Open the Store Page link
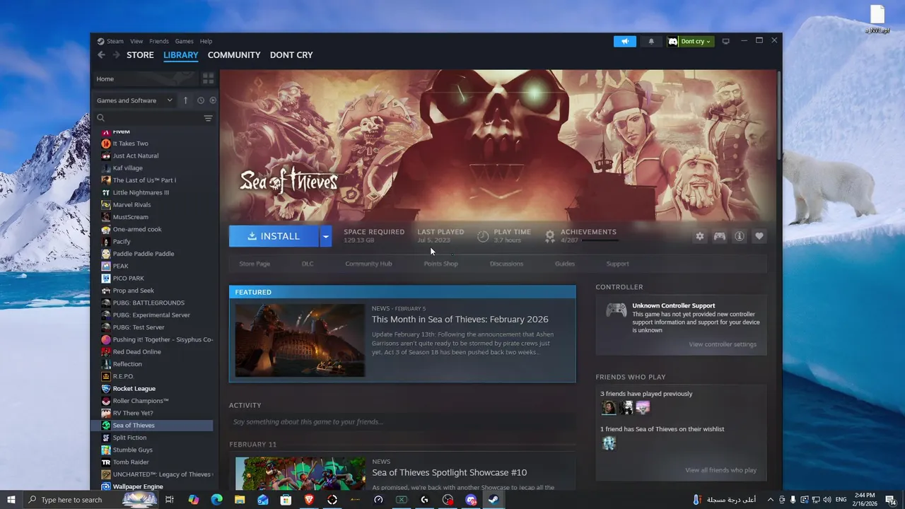 click(x=255, y=264)
